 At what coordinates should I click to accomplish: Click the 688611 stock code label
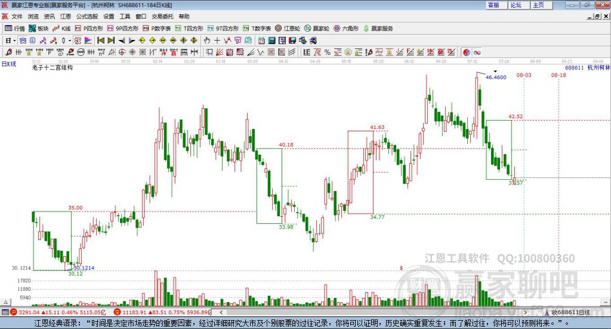[575, 67]
